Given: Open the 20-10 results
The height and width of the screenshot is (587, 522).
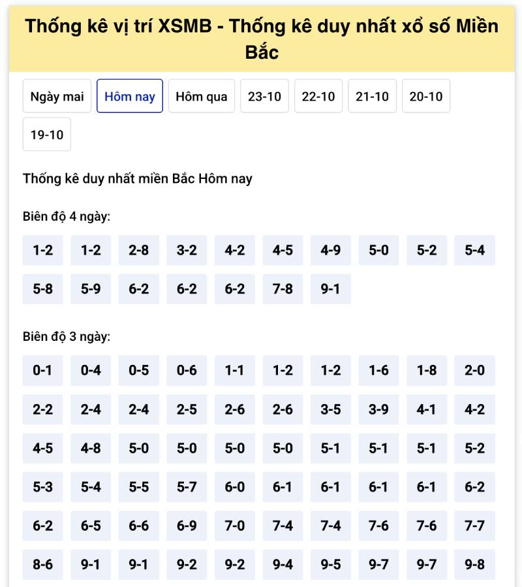Looking at the screenshot, I should click(426, 95).
